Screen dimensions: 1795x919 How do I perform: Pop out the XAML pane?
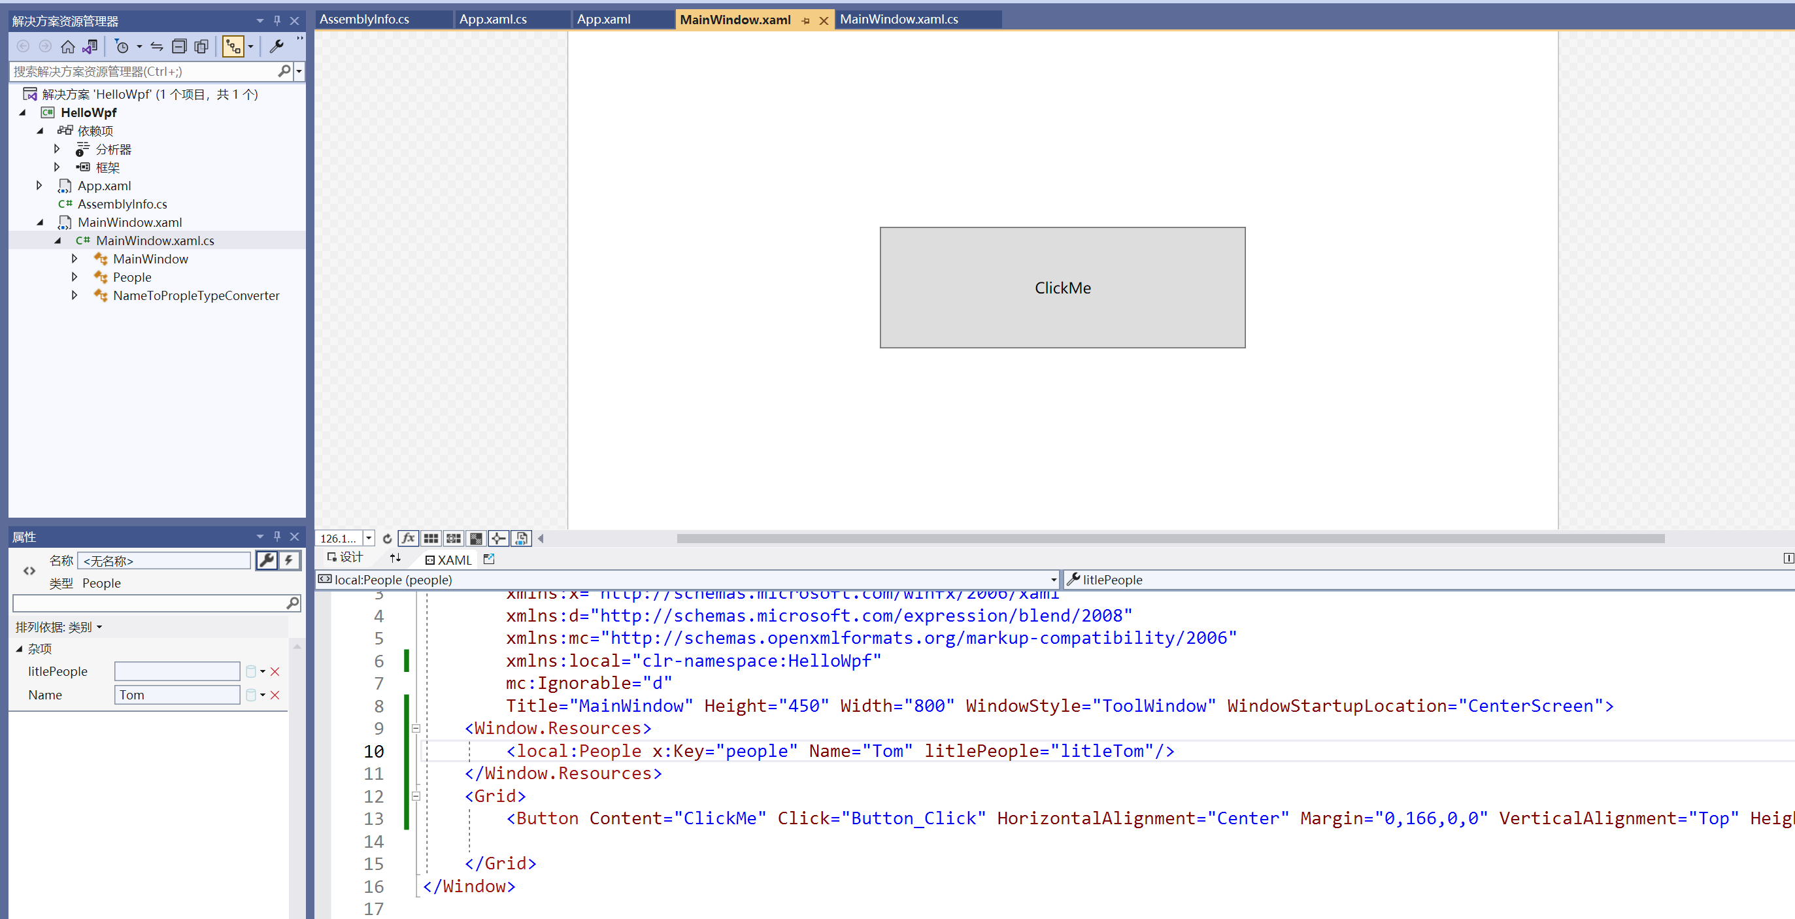[489, 559]
